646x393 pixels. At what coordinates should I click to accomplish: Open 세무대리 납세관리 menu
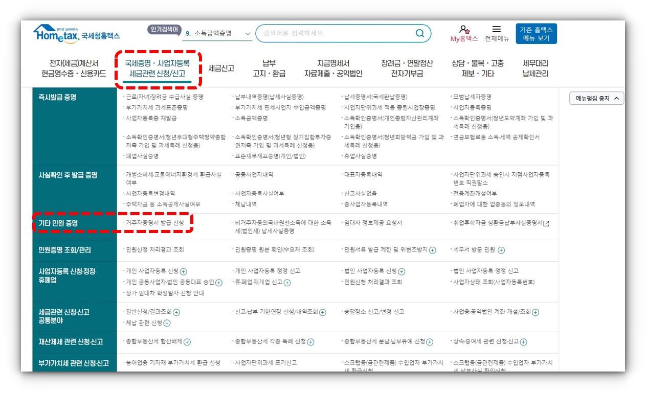point(536,68)
